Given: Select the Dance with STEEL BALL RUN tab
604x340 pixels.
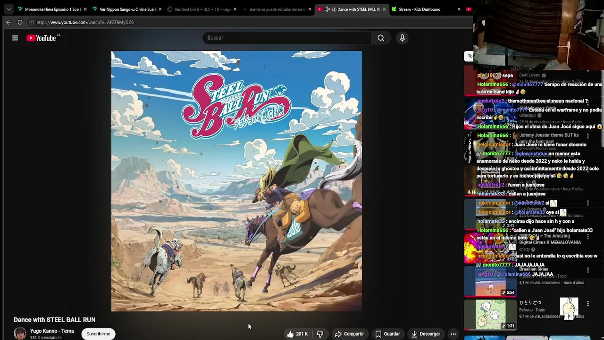Looking at the screenshot, I should [x=352, y=9].
